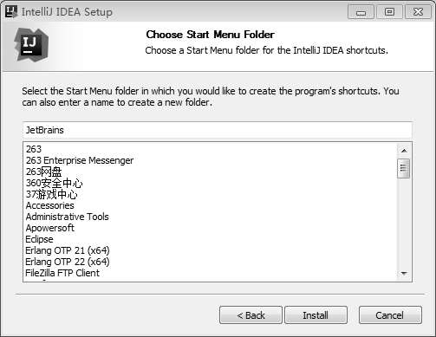The width and height of the screenshot is (436, 337).
Task: Select Accessories from folder list
Action: 50,205
